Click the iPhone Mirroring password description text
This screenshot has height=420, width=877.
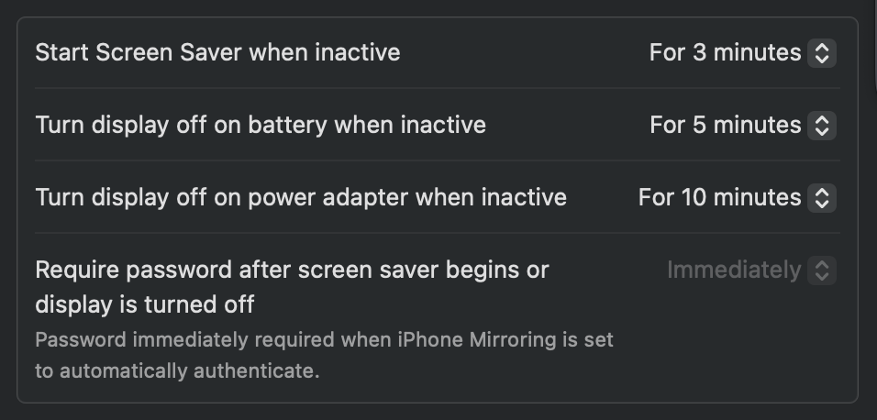coord(324,340)
